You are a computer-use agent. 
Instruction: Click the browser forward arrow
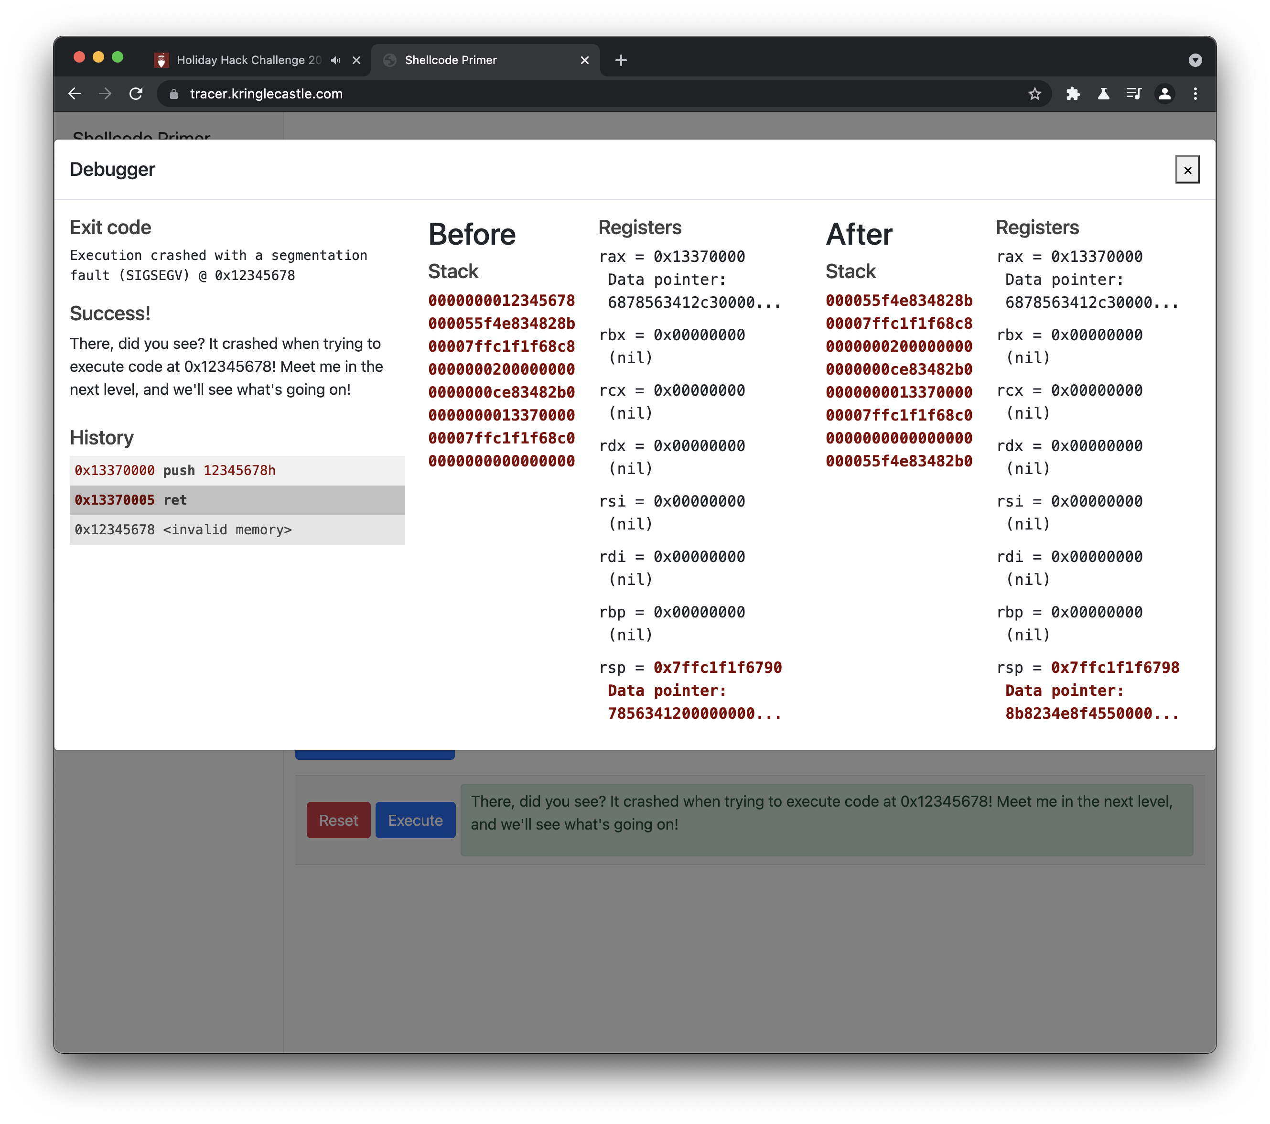point(105,94)
